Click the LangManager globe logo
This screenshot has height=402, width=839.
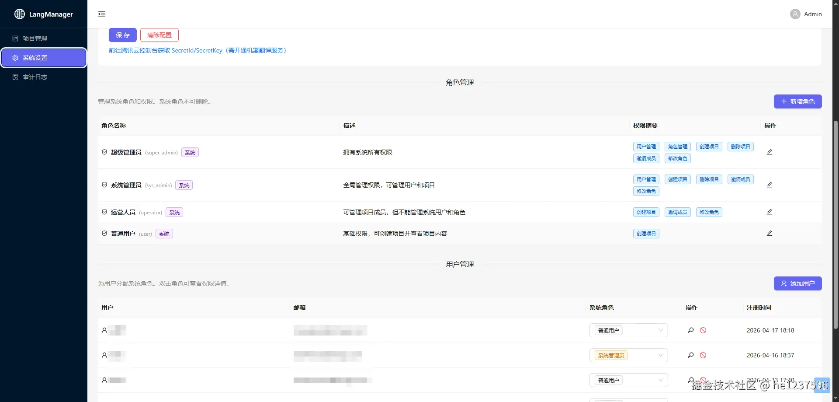click(20, 14)
